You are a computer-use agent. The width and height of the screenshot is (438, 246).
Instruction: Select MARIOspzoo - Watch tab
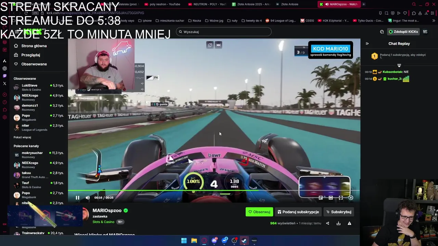click(x=339, y=4)
